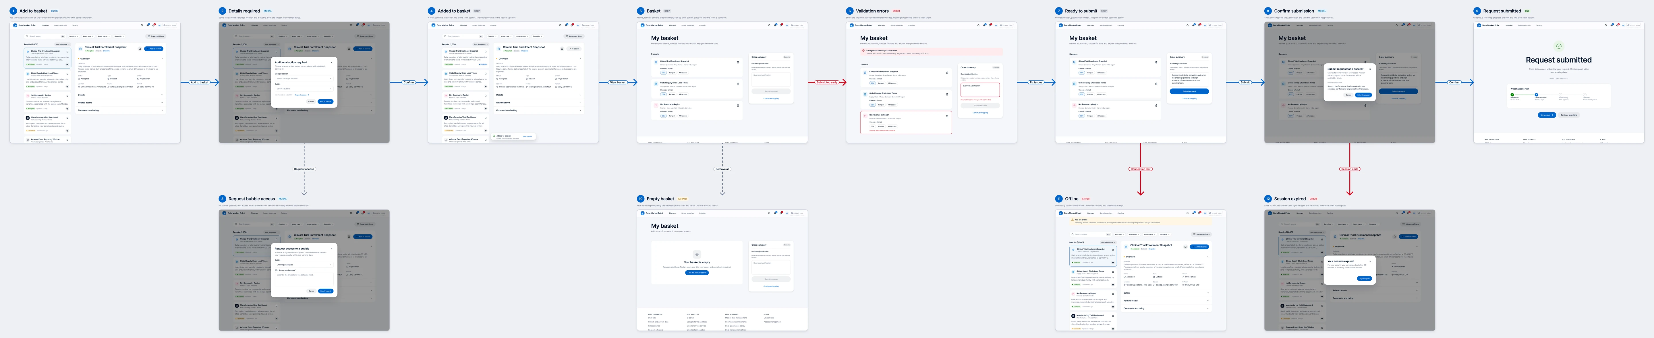Viewport: 1654px width, 338px height.
Task: Click View order button in Request submitted frame
Action: [x=1547, y=115]
